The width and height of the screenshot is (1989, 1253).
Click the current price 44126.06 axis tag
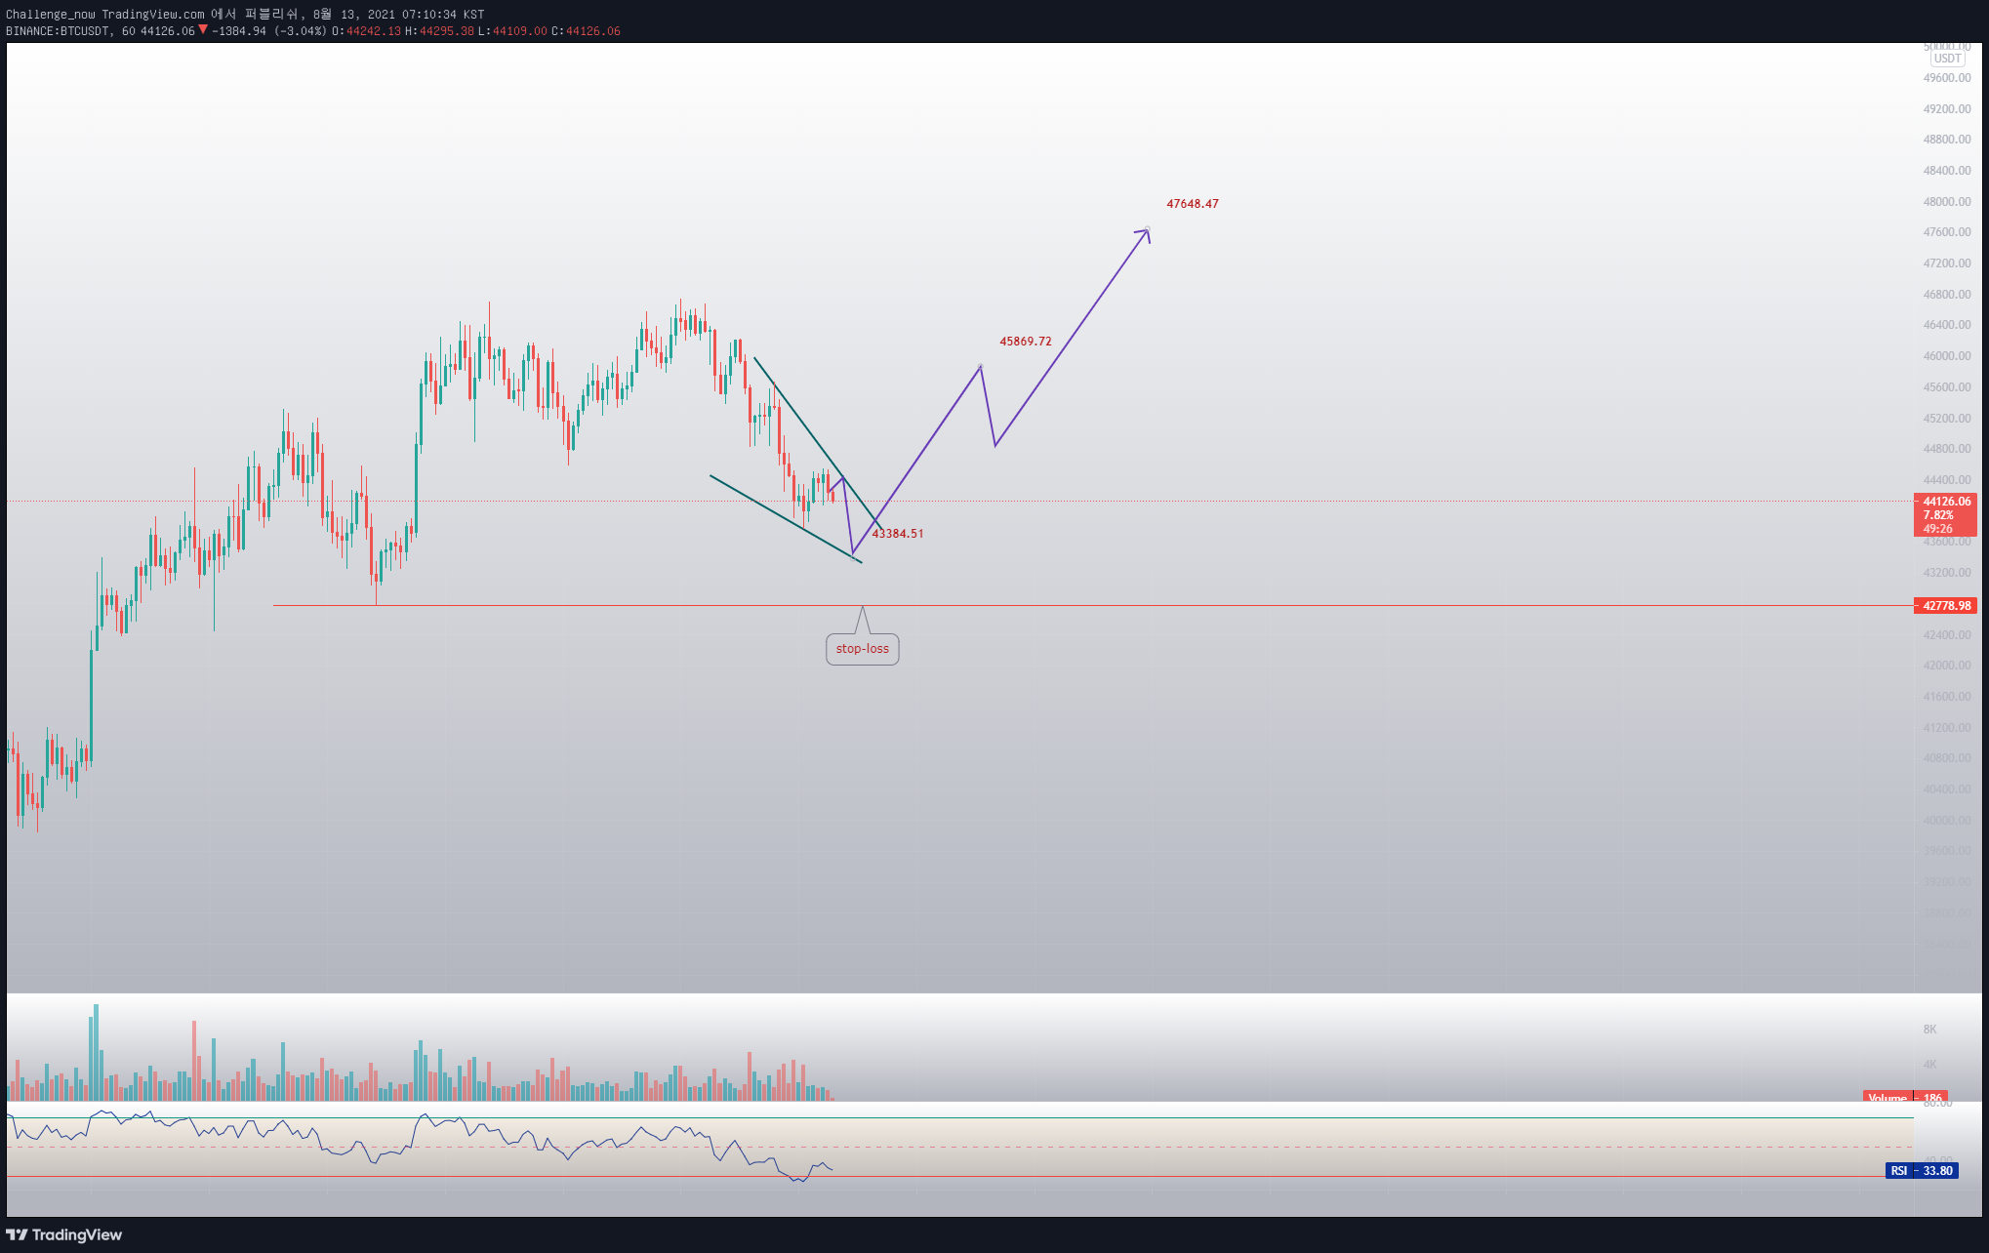pos(1946,514)
